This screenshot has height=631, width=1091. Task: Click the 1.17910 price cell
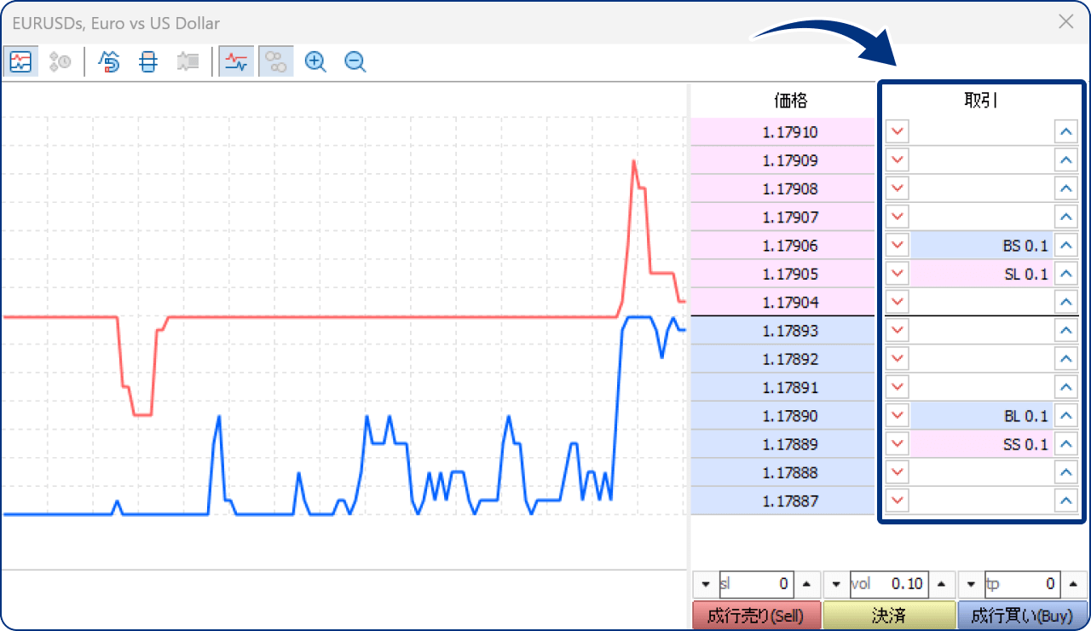782,132
